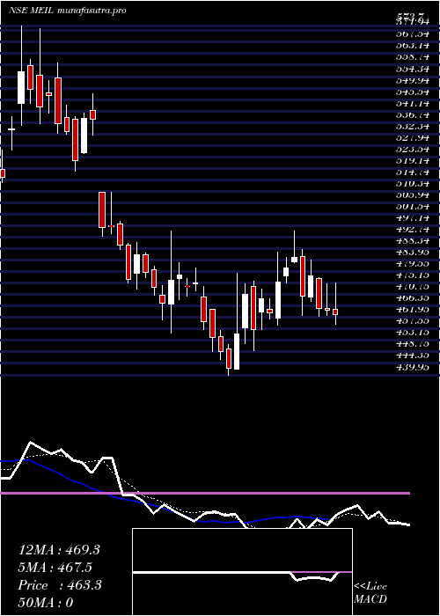Select the 488.34 price label
Image resolution: width=440 pixels, height=616 pixels.
[x=413, y=241]
